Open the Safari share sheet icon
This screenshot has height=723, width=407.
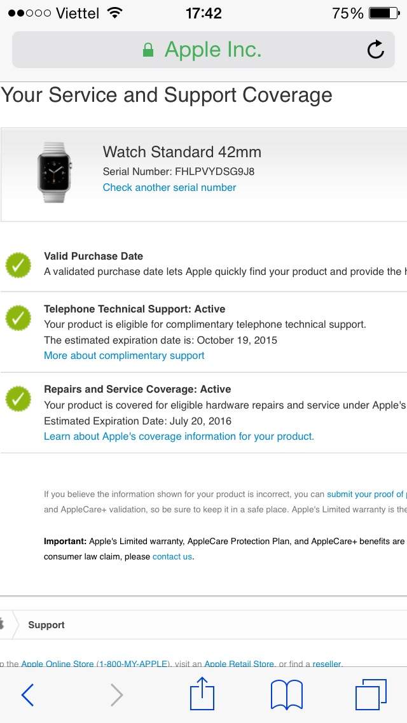(202, 692)
